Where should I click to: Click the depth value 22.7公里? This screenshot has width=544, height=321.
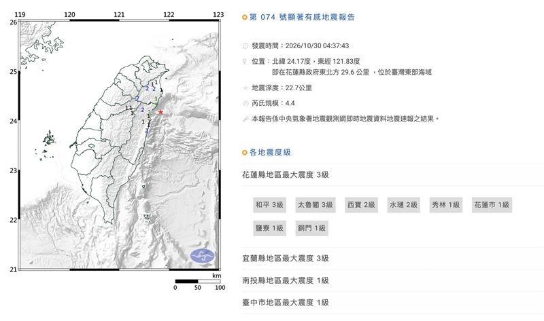click(299, 88)
